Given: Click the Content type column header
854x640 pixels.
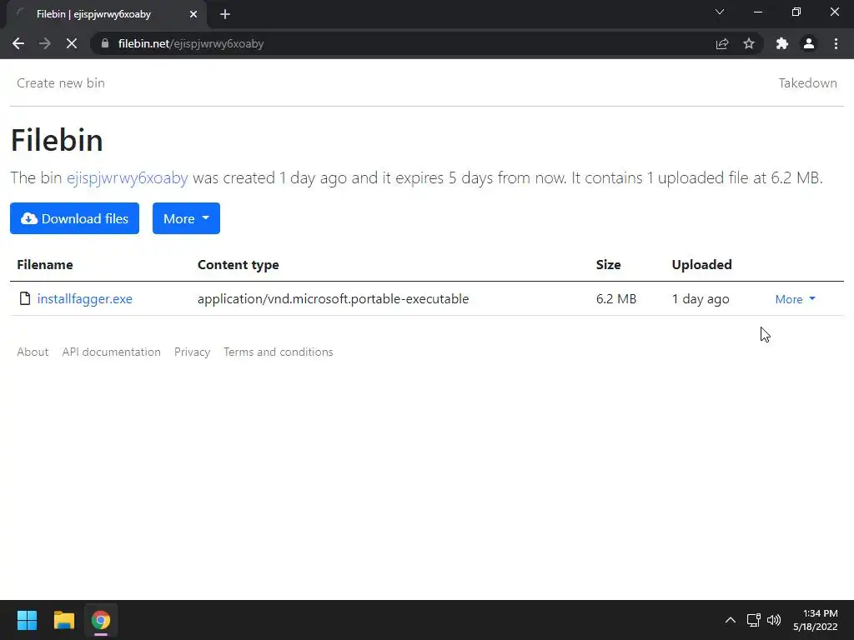Looking at the screenshot, I should 238,264.
